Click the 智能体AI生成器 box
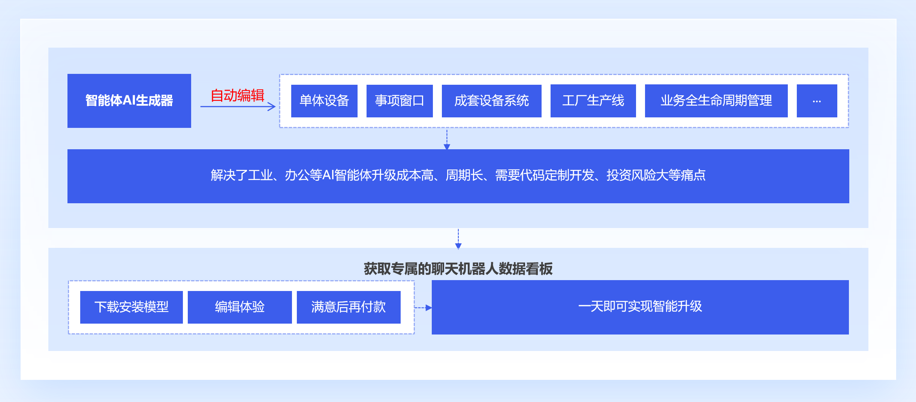The width and height of the screenshot is (916, 402). [129, 100]
